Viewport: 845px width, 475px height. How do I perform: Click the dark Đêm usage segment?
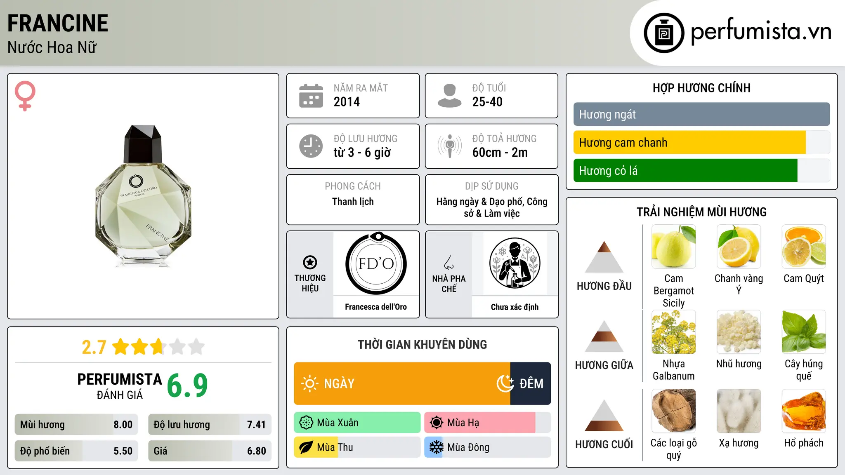[531, 383]
